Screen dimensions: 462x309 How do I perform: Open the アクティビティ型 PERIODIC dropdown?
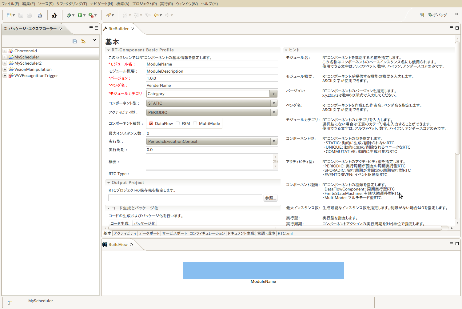[212, 113]
